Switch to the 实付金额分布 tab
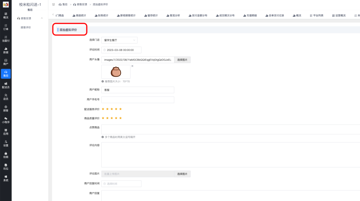The height and width of the screenshot is (201, 360). pyautogui.click(x=198, y=15)
